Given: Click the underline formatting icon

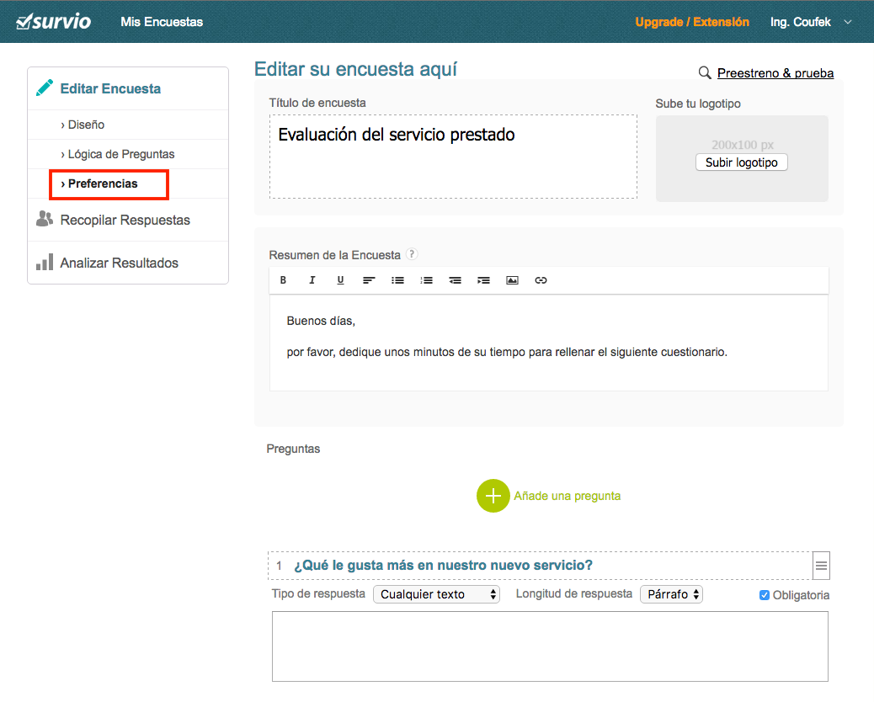Looking at the screenshot, I should tap(340, 280).
